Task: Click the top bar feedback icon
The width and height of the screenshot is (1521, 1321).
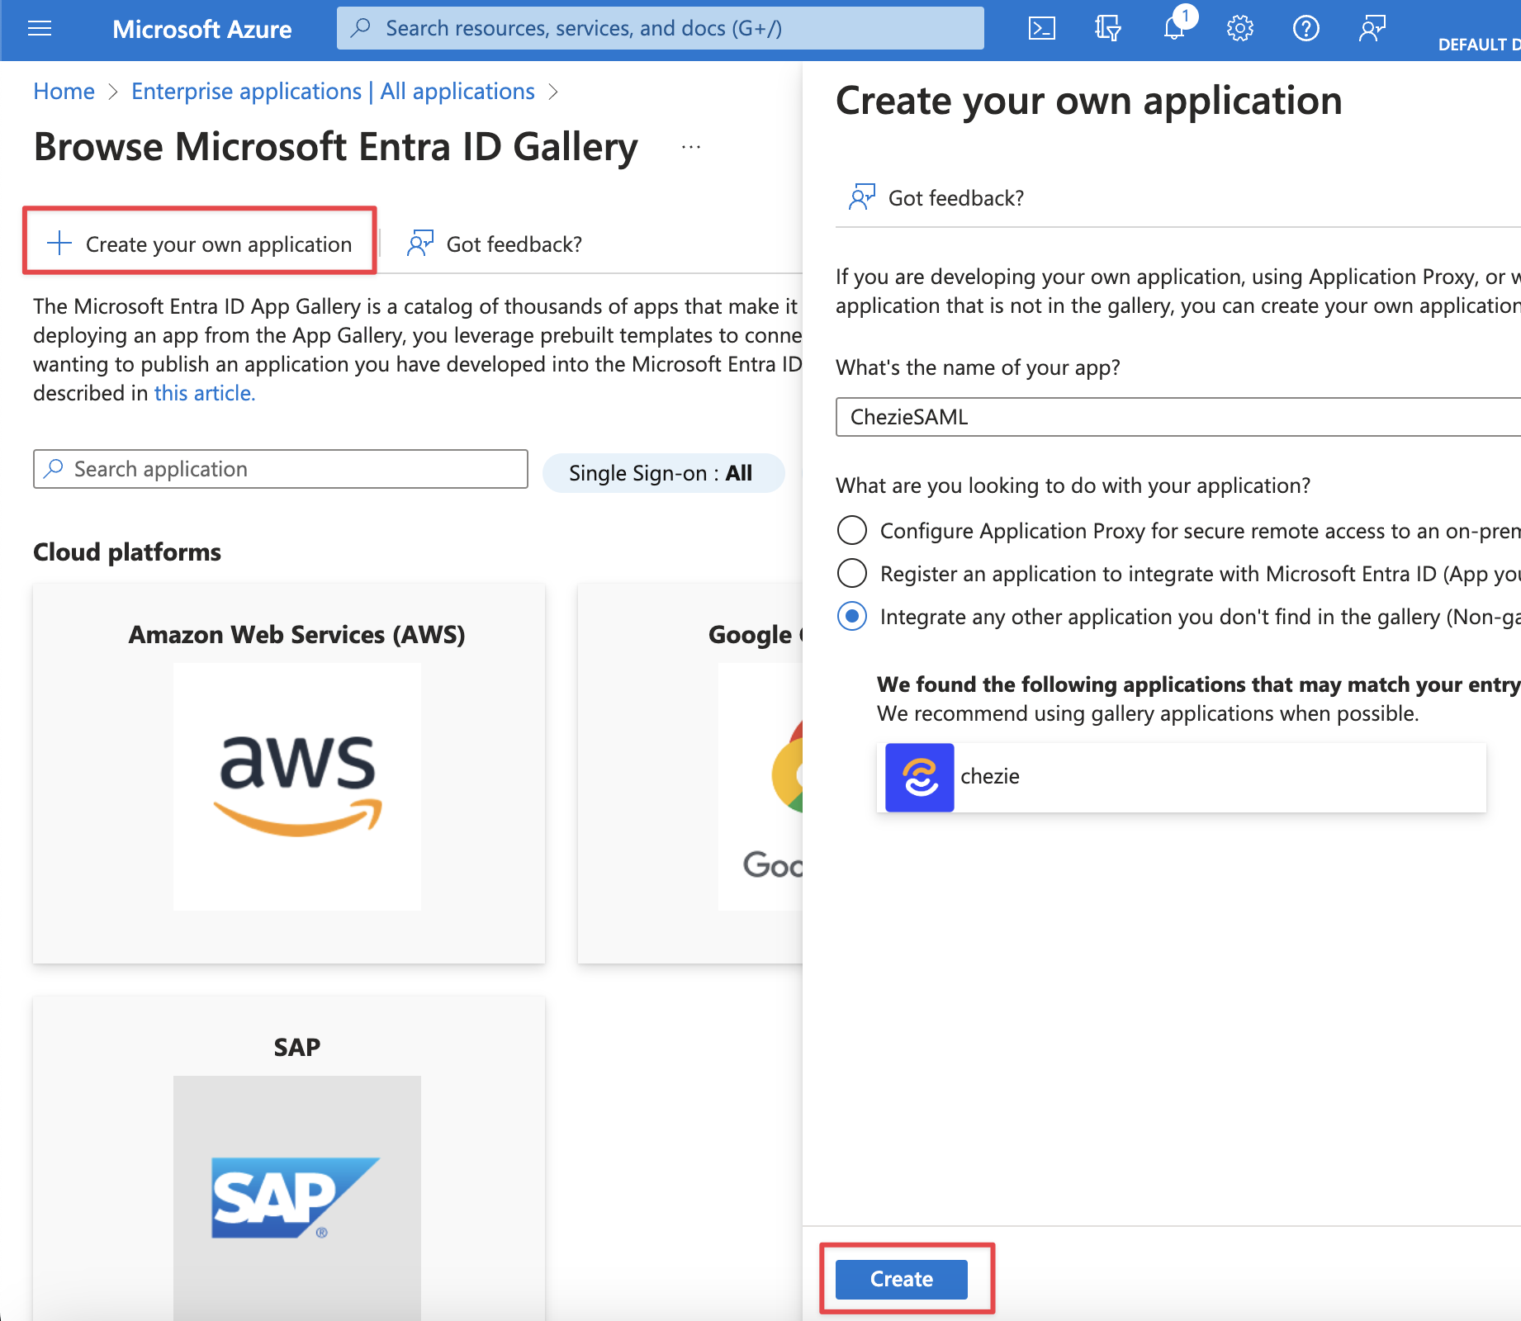Action: coord(1372,29)
